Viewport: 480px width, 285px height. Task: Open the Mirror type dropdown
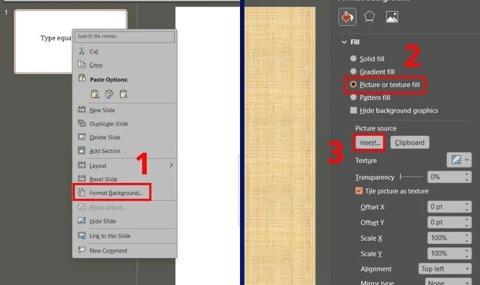[448, 282]
